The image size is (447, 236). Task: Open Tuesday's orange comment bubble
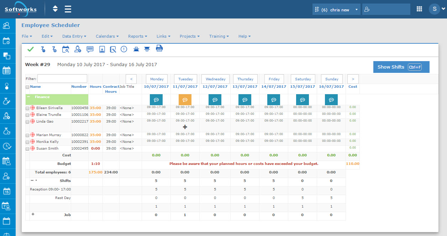(x=185, y=100)
